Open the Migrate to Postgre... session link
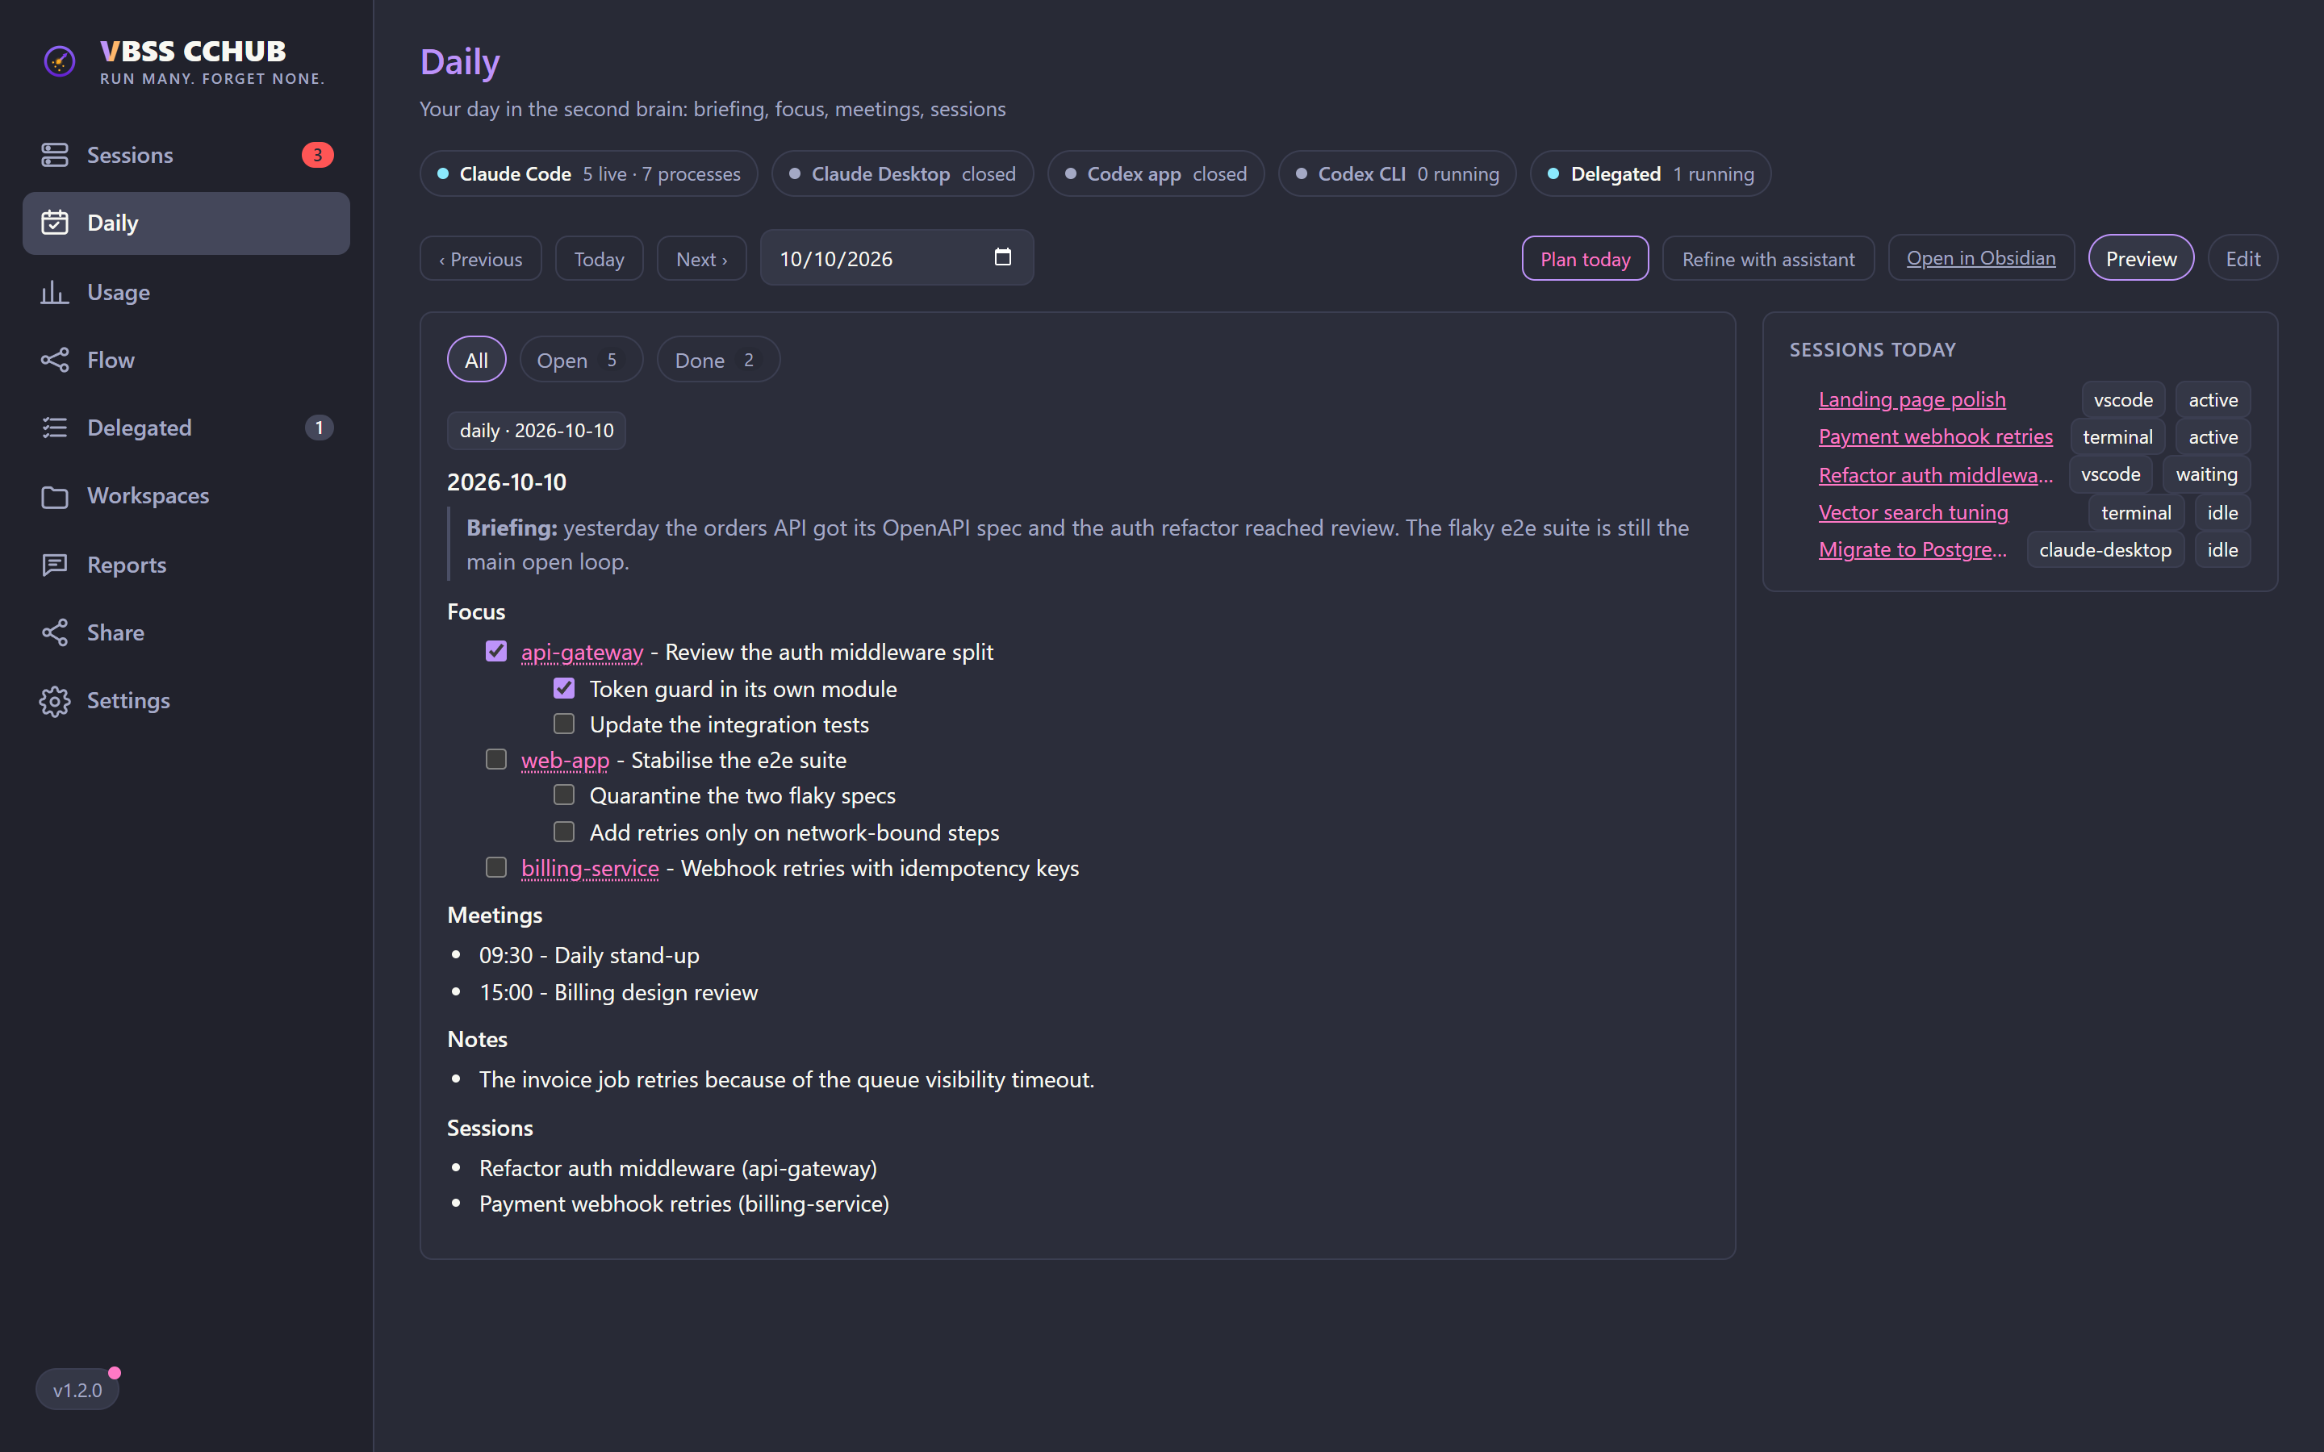Viewport: 2324px width, 1452px height. (x=1912, y=550)
